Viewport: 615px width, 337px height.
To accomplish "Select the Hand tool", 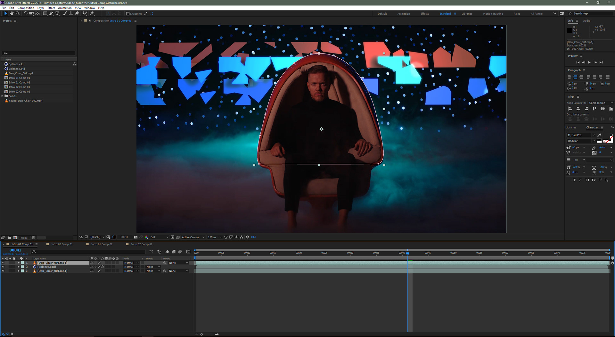I will pos(12,13).
